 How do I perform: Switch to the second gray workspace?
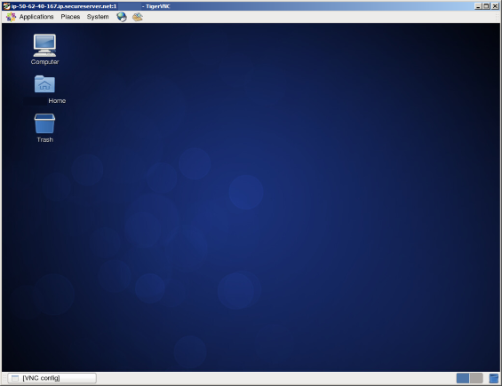pos(476,378)
